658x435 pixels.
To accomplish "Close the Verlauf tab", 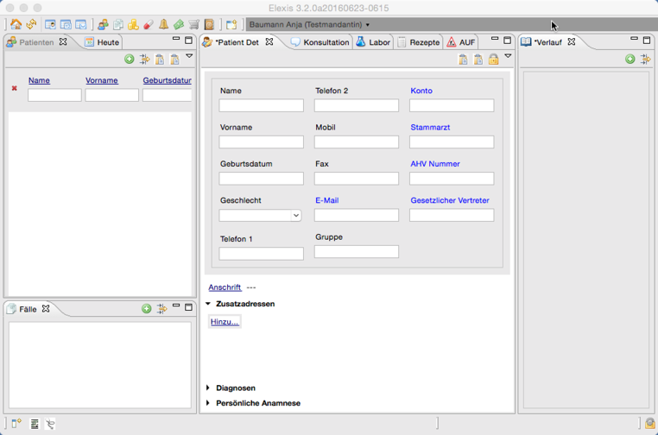I will [x=572, y=41].
